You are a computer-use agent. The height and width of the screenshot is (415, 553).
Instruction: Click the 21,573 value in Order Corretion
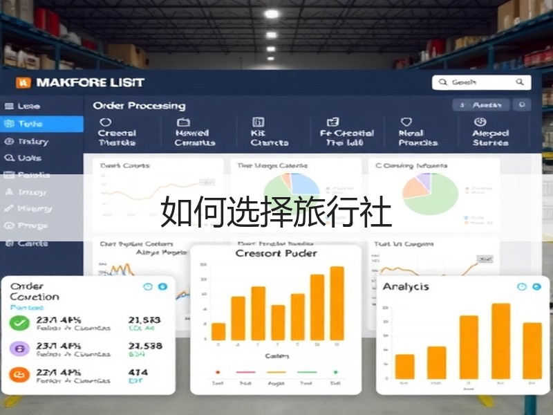point(144,320)
